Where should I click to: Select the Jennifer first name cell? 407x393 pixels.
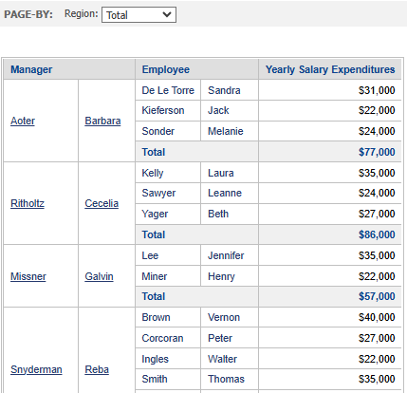click(230, 255)
